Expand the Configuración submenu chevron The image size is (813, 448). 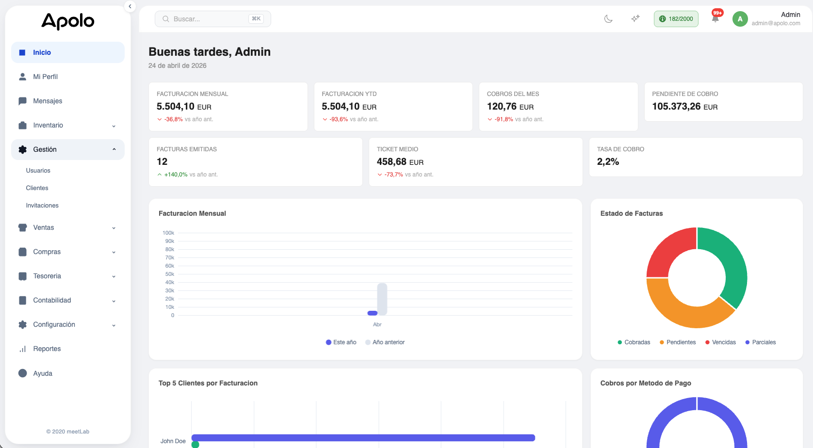[114, 325]
